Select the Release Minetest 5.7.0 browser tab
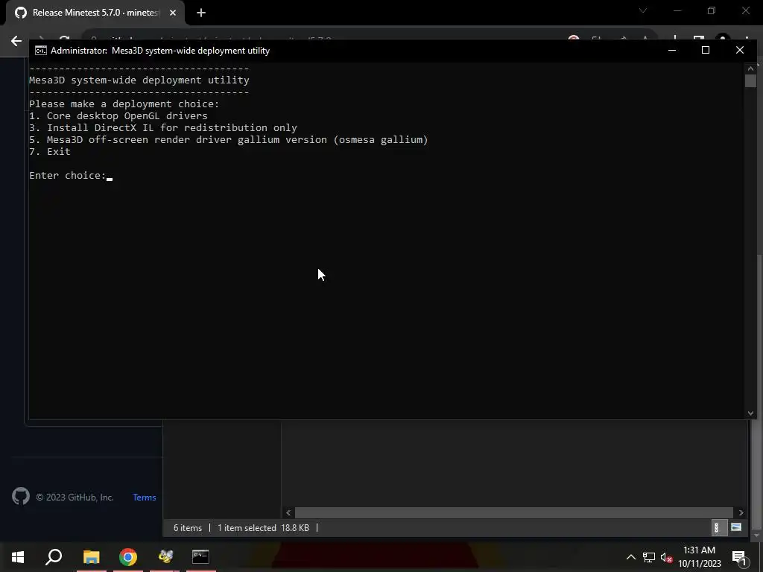The width and height of the screenshot is (763, 572). tap(95, 13)
